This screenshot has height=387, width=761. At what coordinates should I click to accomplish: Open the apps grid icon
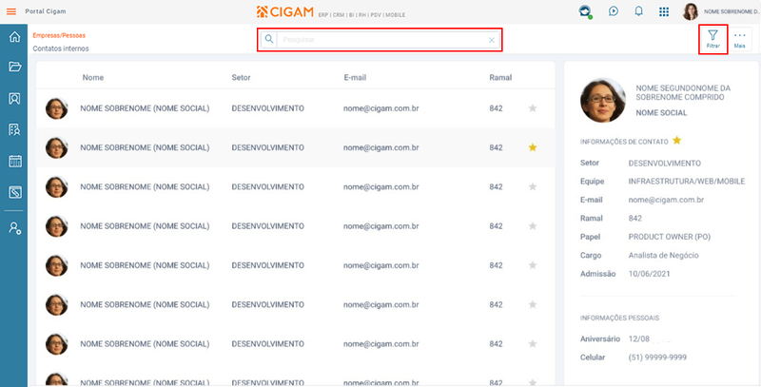pos(664,11)
